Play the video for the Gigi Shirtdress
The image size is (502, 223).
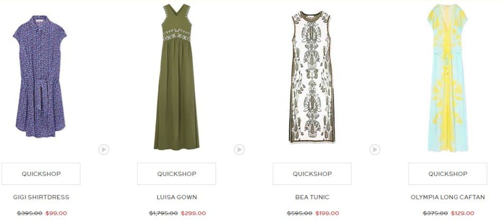point(104,149)
